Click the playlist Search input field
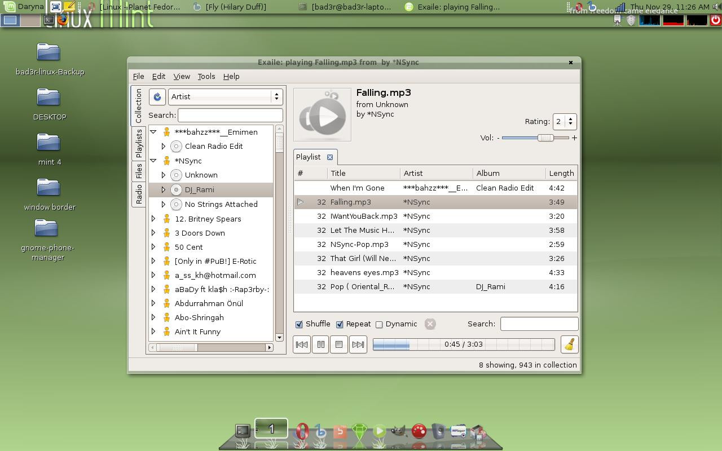This screenshot has width=722, height=451. pos(539,324)
